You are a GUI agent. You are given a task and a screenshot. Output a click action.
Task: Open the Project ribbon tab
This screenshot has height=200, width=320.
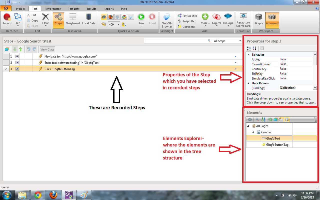pos(20,9)
